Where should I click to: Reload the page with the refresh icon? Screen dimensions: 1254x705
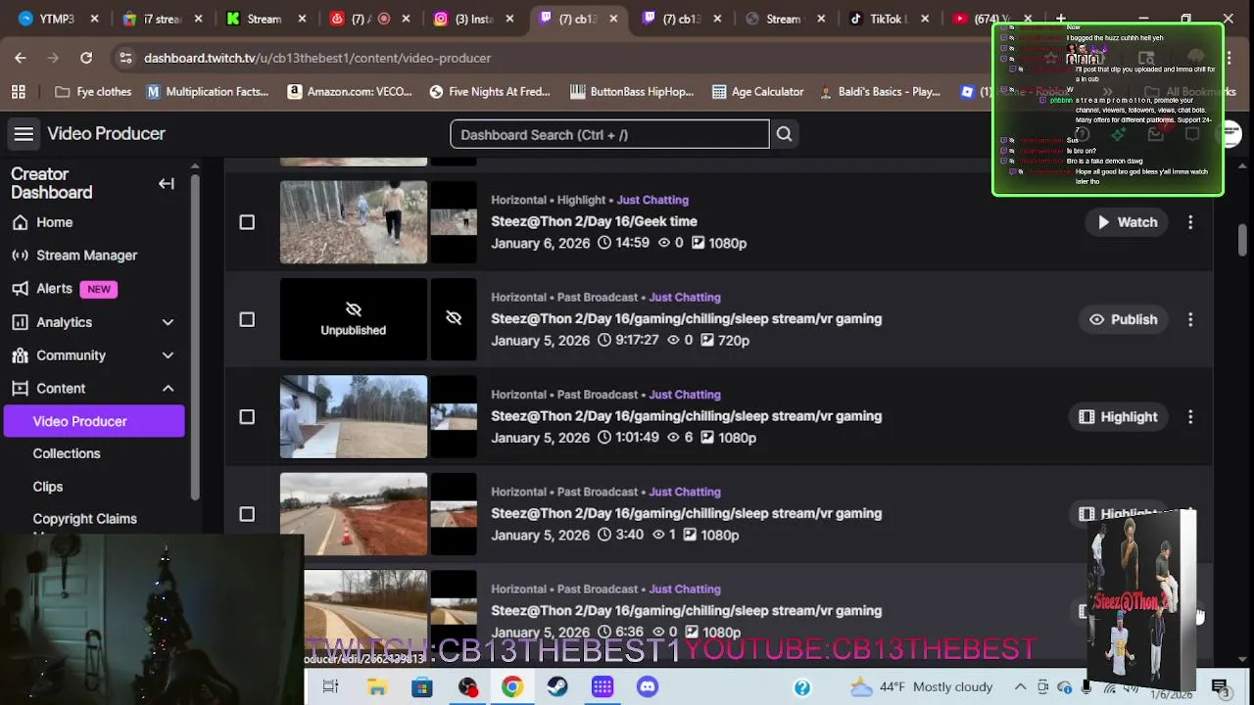[86, 58]
